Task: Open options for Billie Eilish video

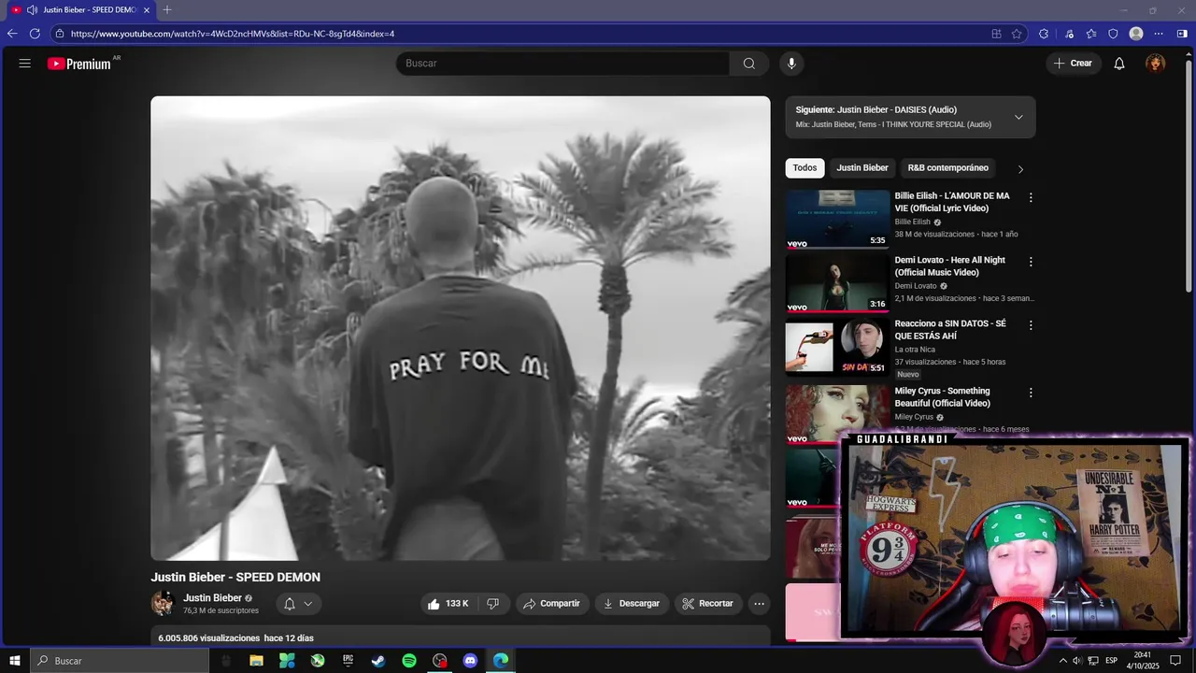Action: point(1031,198)
